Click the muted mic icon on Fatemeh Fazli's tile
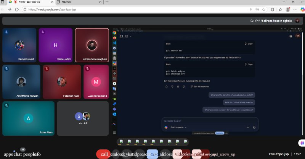The image size is (305, 159). pos(47,69)
